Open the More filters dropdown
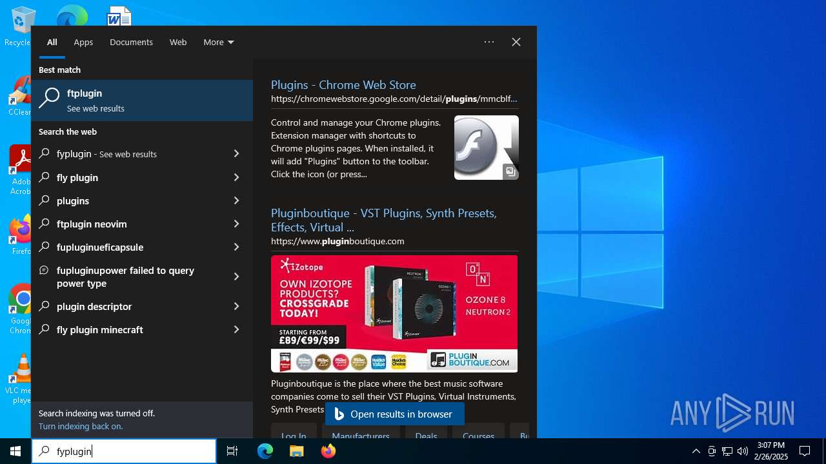Image resolution: width=826 pixels, height=464 pixels. click(218, 42)
